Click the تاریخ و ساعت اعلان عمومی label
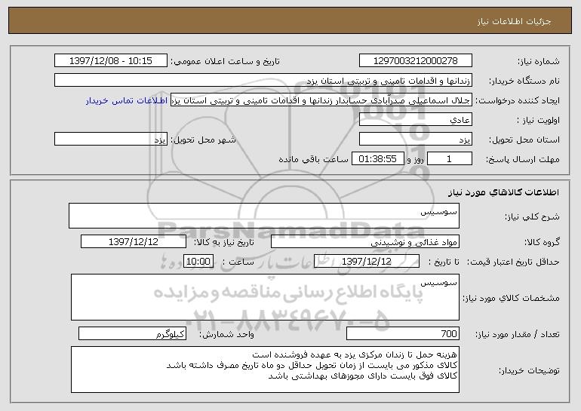581x411 pixels. 225,62
